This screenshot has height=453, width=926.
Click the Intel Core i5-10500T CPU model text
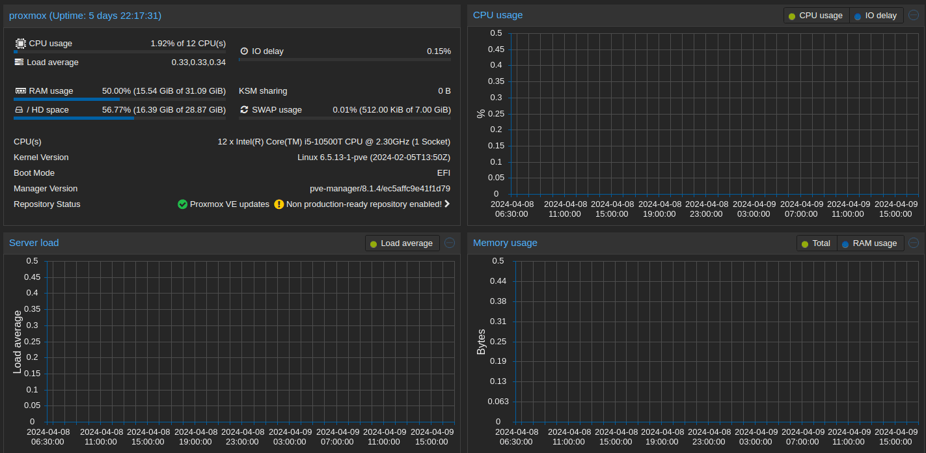334,142
